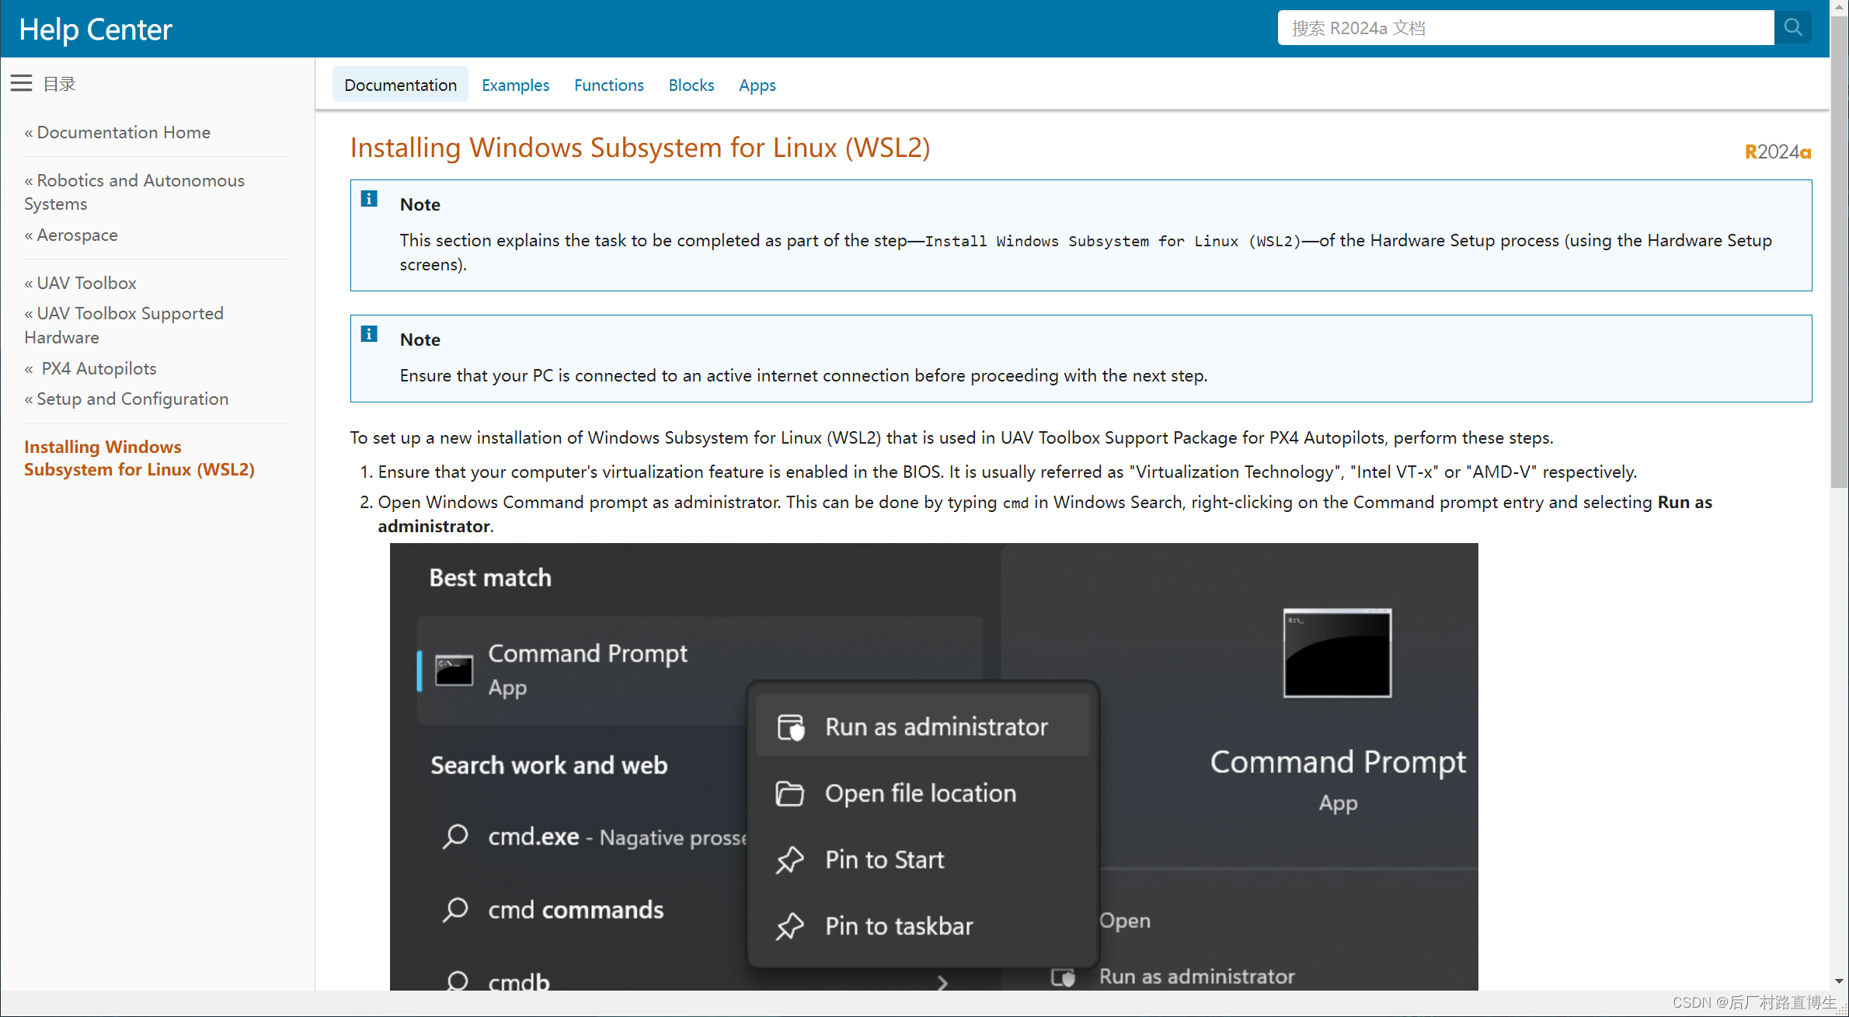Go to the Aerospace category

click(77, 235)
